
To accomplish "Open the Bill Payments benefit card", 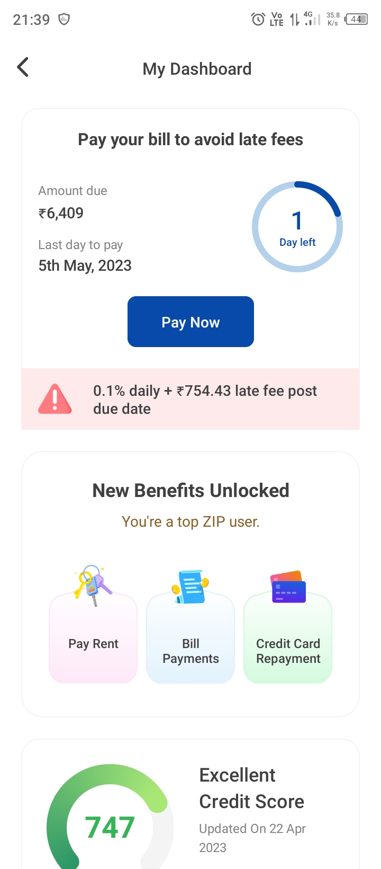I will [190, 651].
